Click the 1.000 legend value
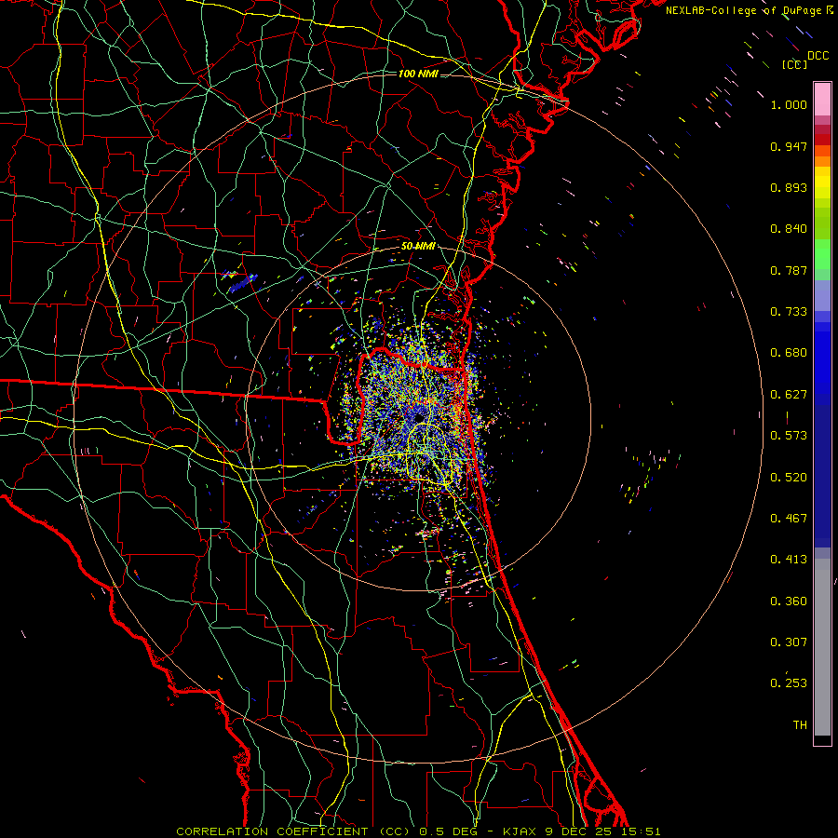This screenshot has width=838, height=838. pyautogui.click(x=789, y=104)
